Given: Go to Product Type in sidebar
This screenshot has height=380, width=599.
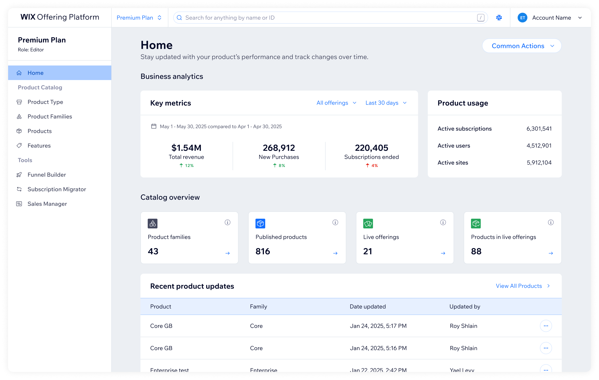Looking at the screenshot, I should (60, 102).
